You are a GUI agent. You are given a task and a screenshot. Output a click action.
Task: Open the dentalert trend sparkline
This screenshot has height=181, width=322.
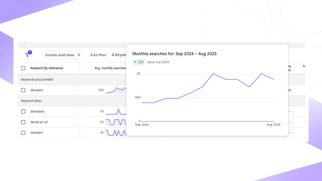tap(116, 133)
